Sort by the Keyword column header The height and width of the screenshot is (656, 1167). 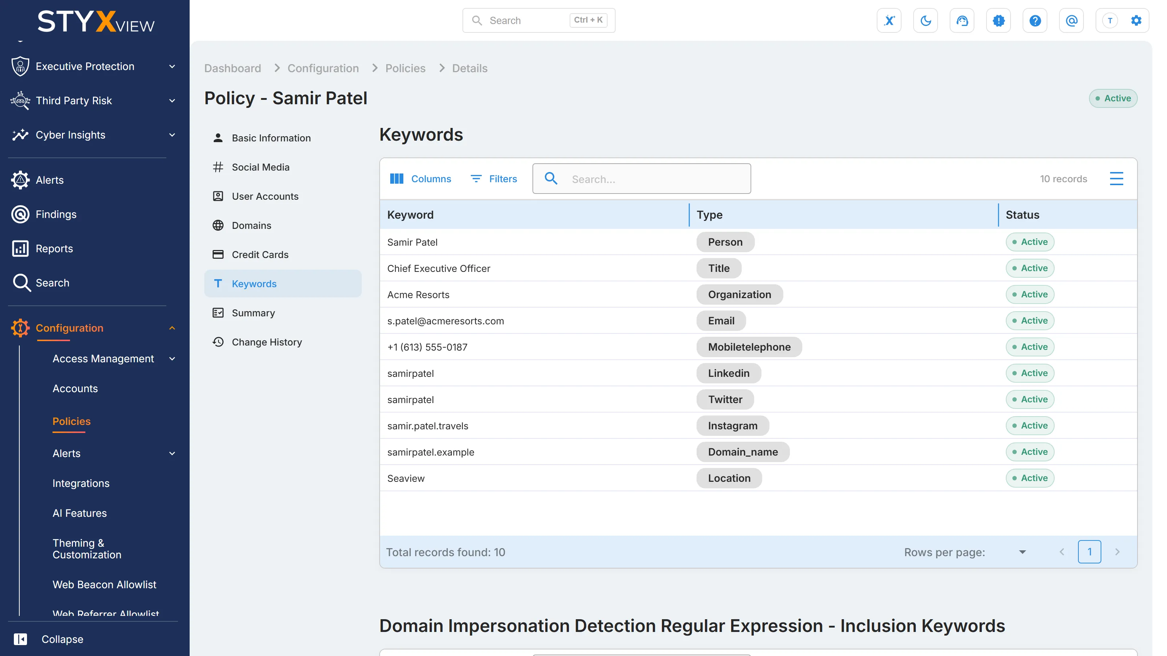(x=535, y=215)
